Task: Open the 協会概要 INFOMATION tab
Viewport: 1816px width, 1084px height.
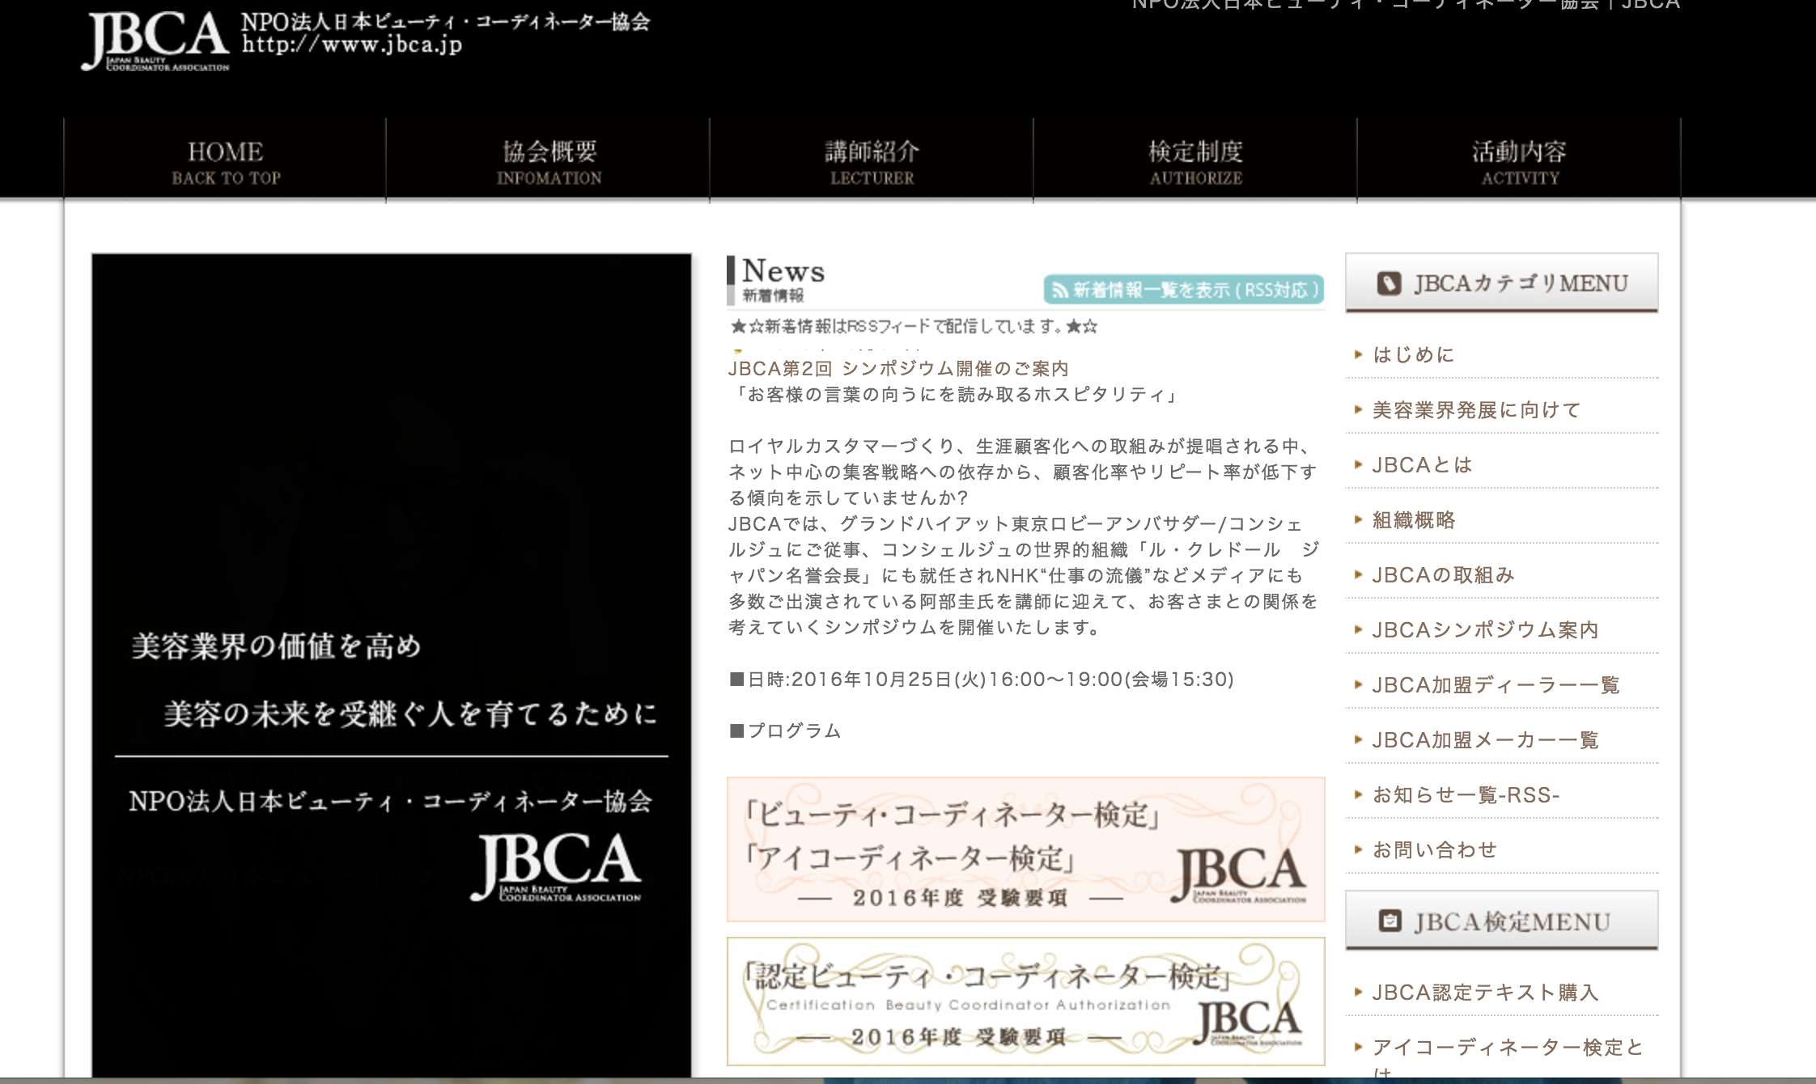Action: [549, 162]
